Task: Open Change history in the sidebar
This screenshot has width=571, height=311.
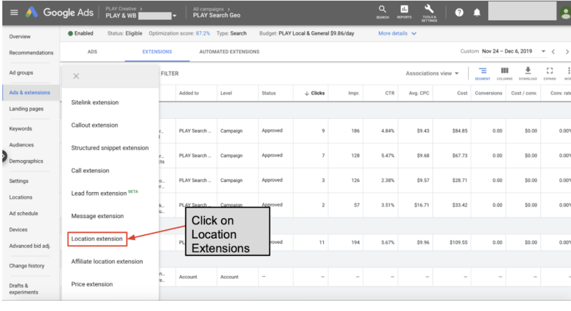Action: 27,266
